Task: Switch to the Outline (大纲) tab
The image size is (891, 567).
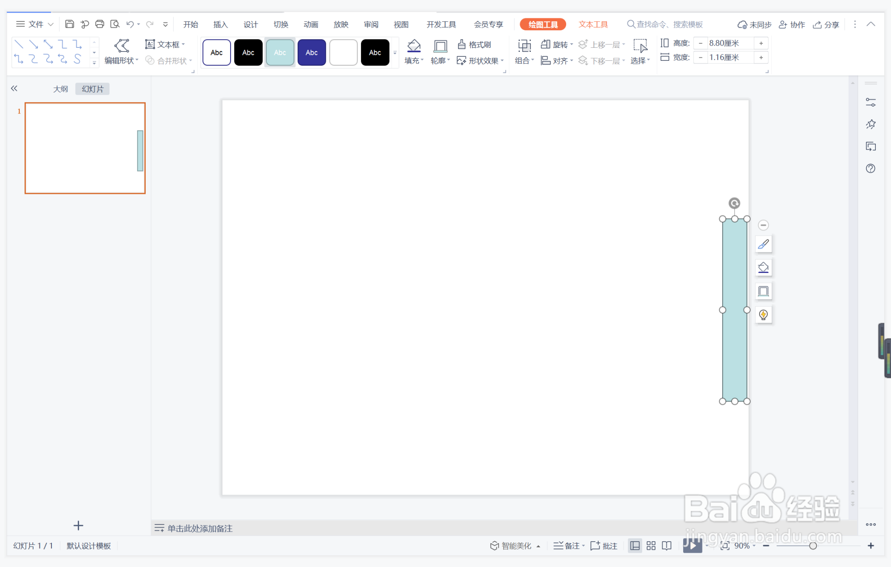Action: click(60, 89)
